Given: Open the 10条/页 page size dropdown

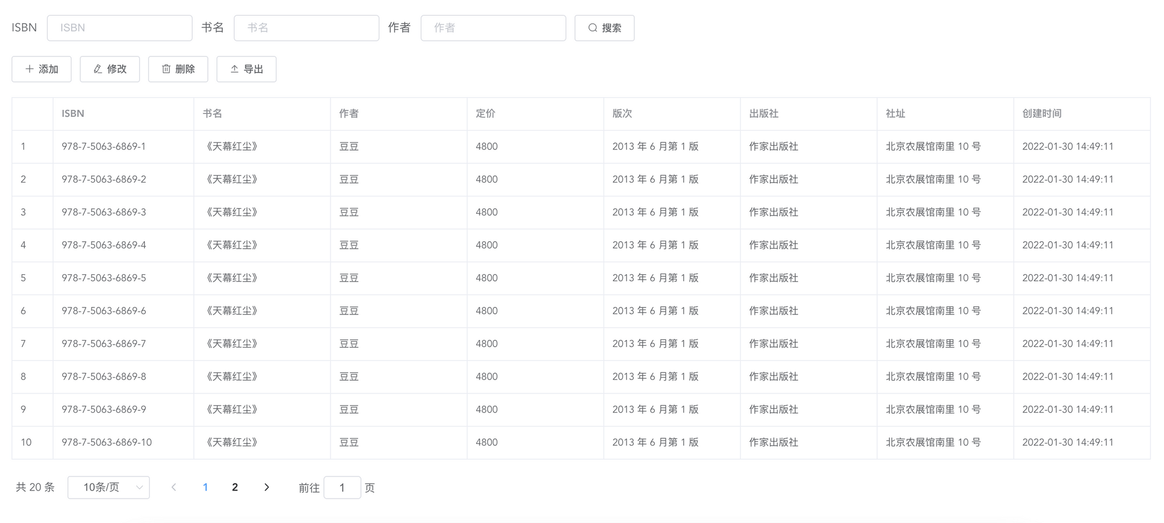Looking at the screenshot, I should click(x=109, y=488).
